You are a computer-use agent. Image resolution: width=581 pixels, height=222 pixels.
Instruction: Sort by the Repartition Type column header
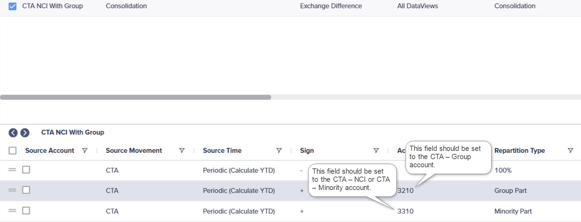[x=520, y=151]
